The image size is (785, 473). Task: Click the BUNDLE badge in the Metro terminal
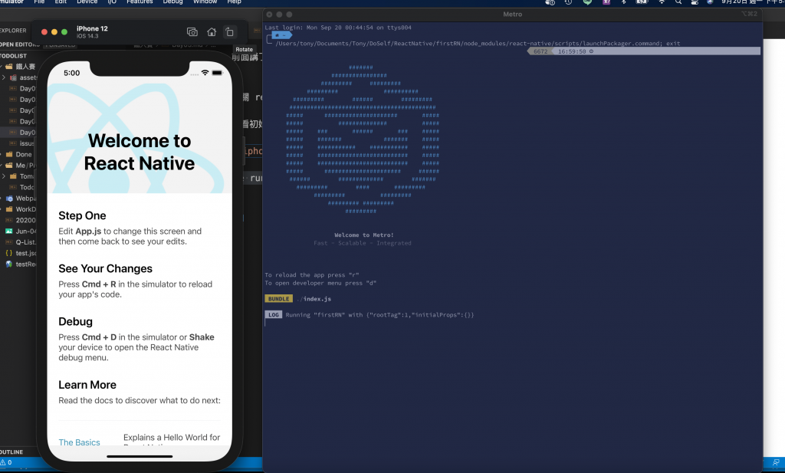point(278,299)
